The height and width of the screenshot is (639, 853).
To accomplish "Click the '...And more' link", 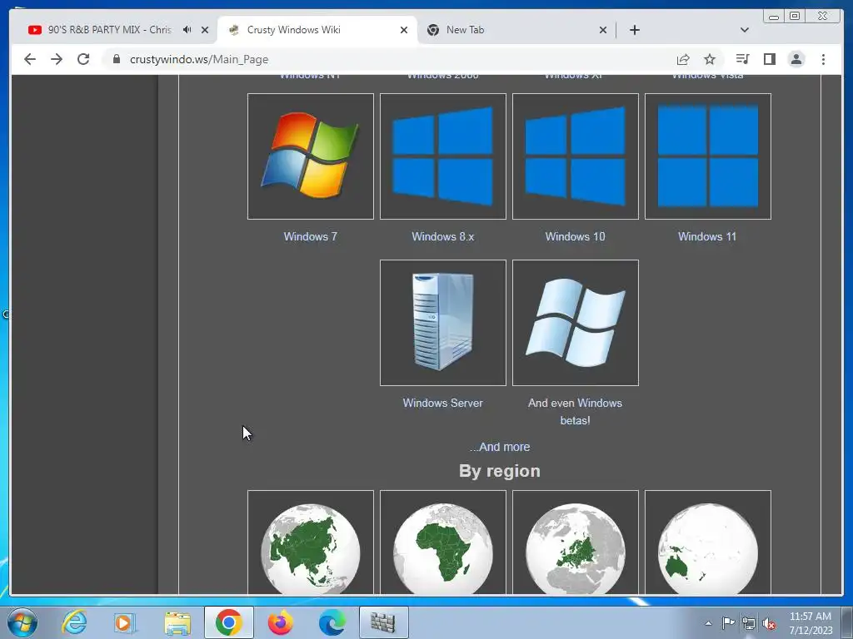I will pos(500,447).
